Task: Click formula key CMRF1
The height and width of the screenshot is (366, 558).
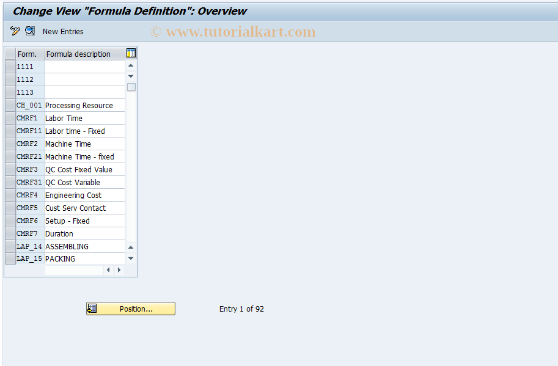Action: (x=30, y=118)
